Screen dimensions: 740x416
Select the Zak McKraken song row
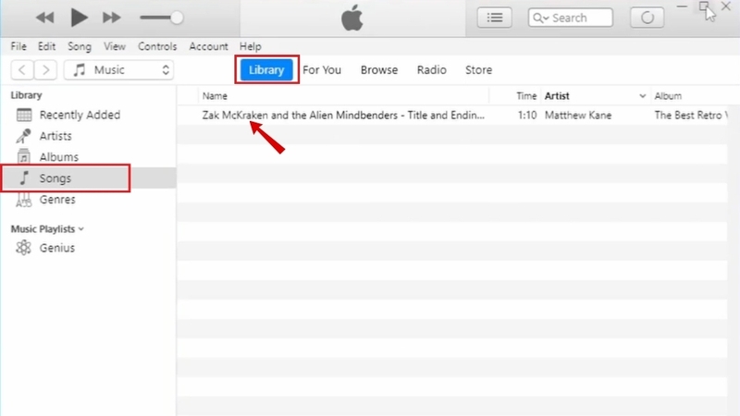452,115
